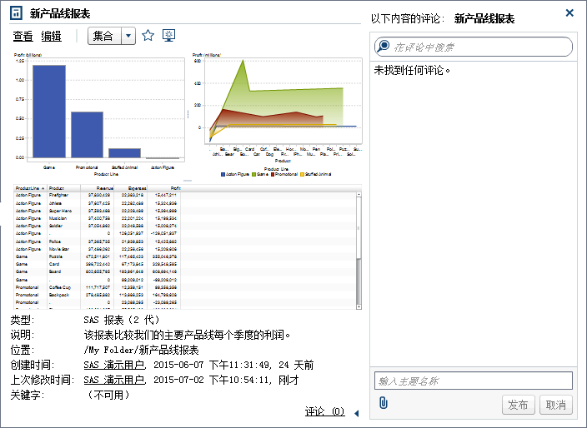Click the 输入主题名称 input field
This screenshot has width=587, height=428.
[474, 381]
